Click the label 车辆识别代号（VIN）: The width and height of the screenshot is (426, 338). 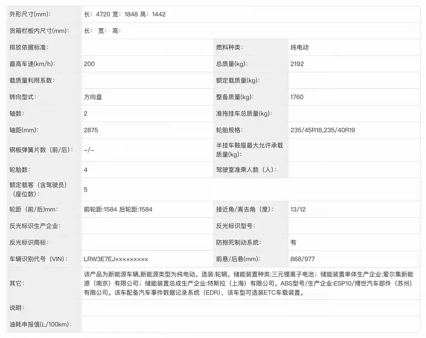pos(39,259)
